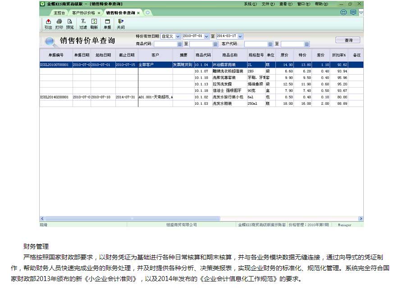Open the message chat icon
This screenshot has height=290, width=403.
coord(353,13)
